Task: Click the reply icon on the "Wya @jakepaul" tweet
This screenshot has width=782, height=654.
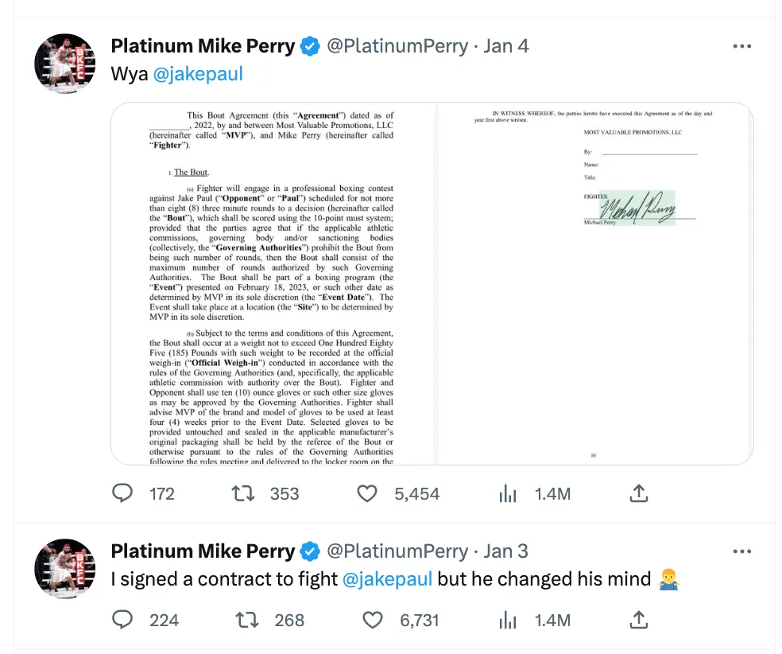Action: [122, 493]
